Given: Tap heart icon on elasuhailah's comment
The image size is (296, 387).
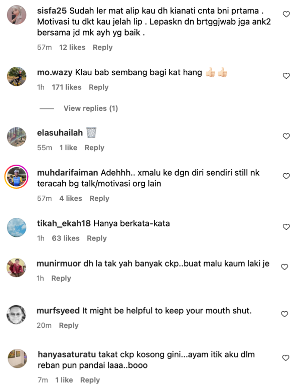Looking at the screenshot, I should coord(286,136).
